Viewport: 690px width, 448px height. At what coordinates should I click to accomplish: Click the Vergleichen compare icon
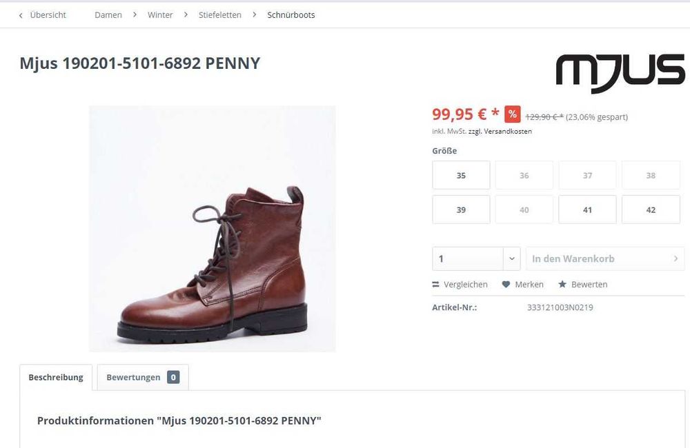[x=436, y=285]
